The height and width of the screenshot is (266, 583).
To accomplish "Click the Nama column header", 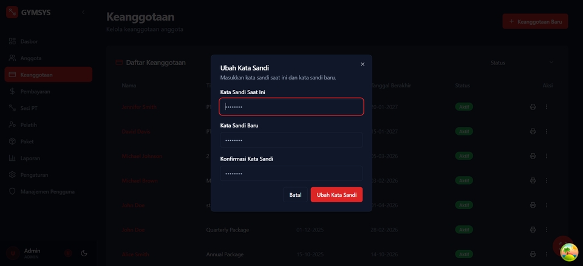I will [x=129, y=86].
